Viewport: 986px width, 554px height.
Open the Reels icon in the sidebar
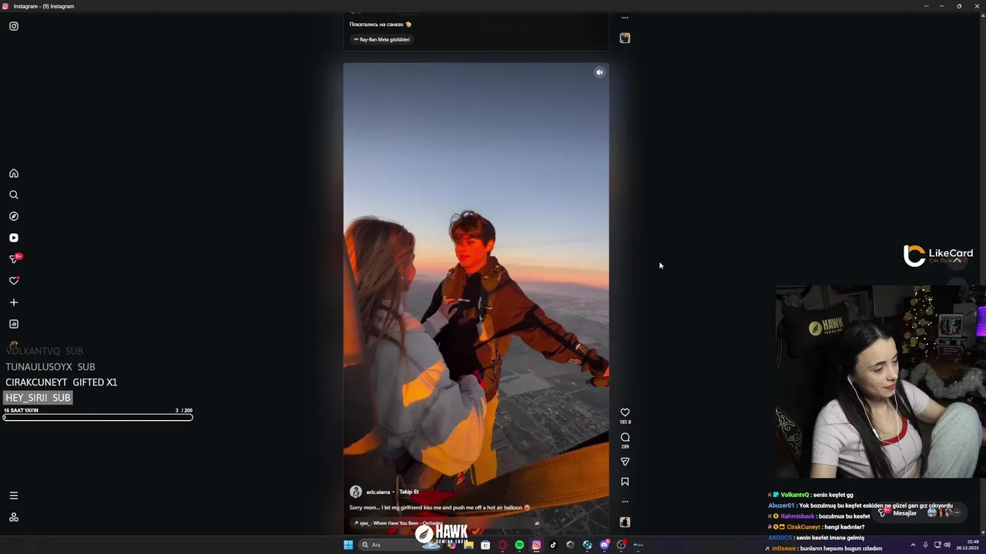click(14, 238)
